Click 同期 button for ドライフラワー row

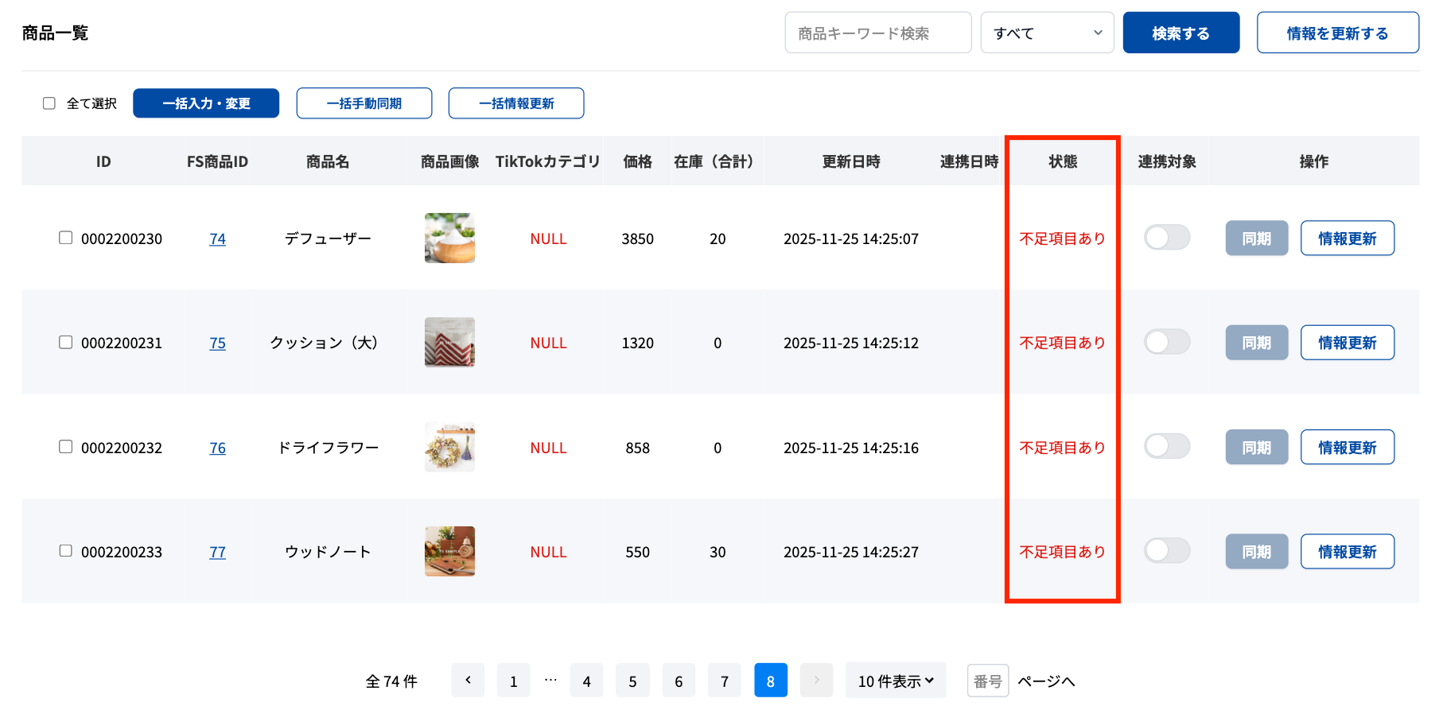point(1257,448)
